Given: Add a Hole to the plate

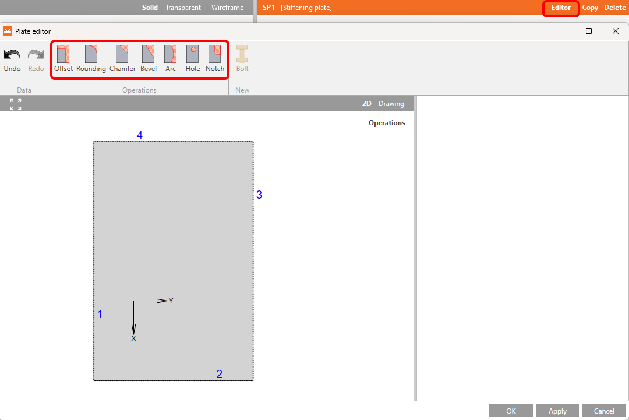Looking at the screenshot, I should [x=192, y=58].
